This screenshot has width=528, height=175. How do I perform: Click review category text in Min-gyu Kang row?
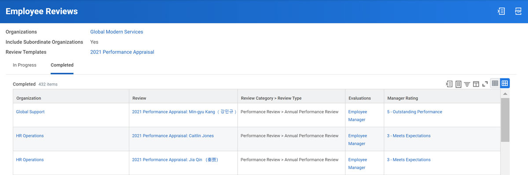pos(290,112)
